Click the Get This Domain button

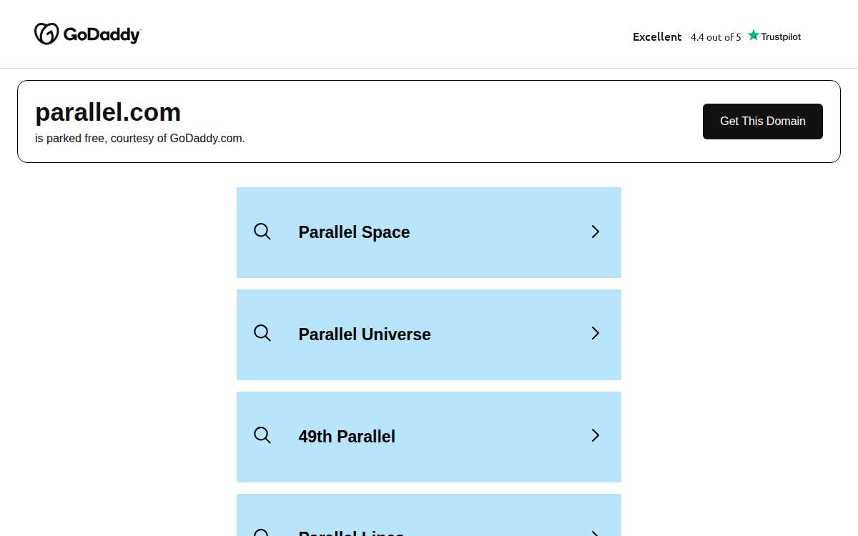click(x=762, y=121)
